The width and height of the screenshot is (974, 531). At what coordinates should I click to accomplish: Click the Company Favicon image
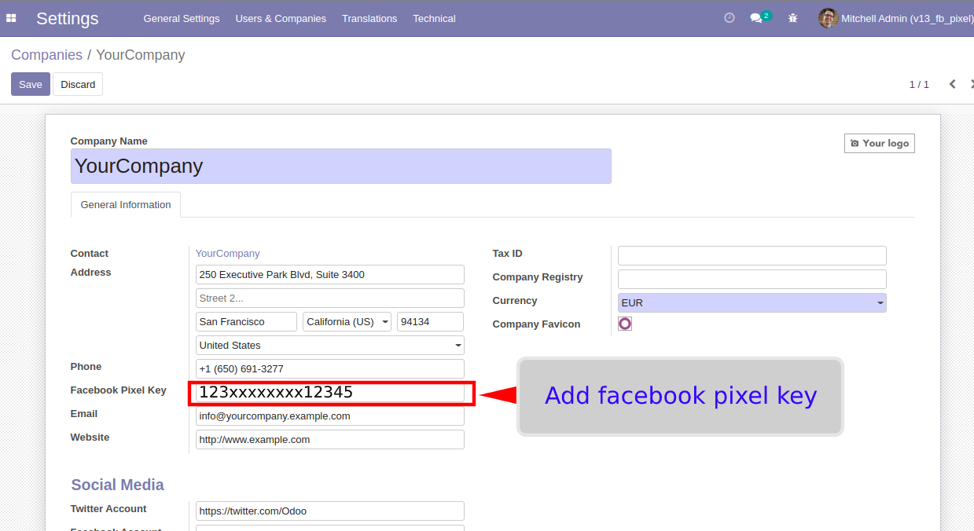(x=625, y=324)
